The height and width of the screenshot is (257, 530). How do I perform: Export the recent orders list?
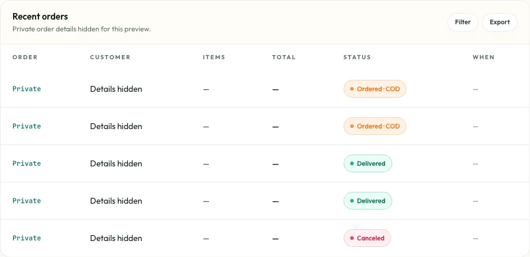tap(500, 23)
